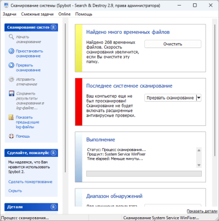Open the Online menu
Screen dimensions: 219x221
coord(64,14)
